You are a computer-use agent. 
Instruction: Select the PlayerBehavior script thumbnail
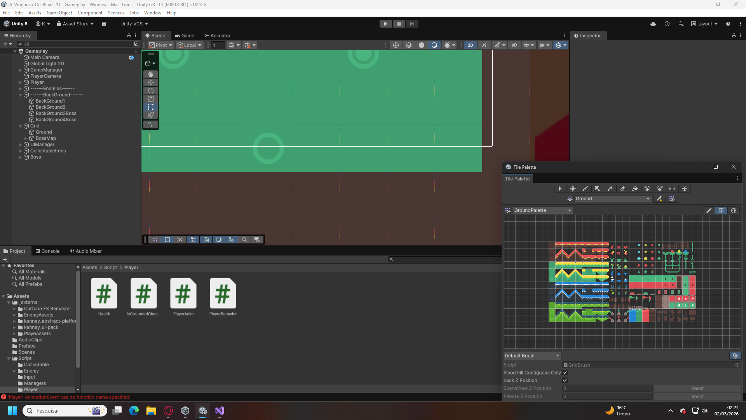[223, 294]
